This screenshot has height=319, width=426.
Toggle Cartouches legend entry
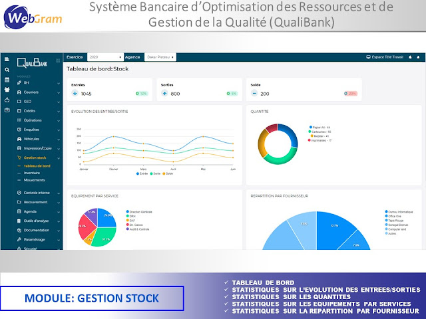pos(319,132)
